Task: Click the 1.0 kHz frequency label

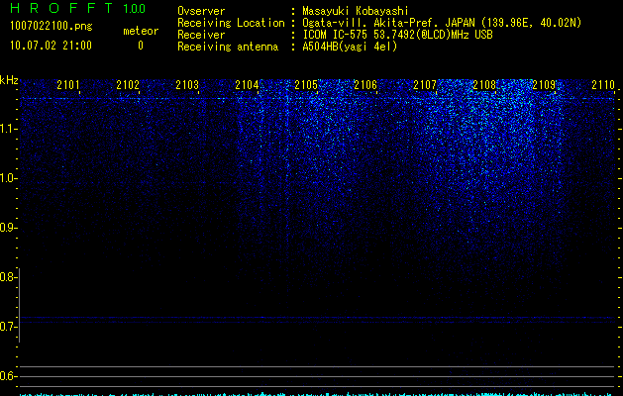Action: click(x=9, y=178)
